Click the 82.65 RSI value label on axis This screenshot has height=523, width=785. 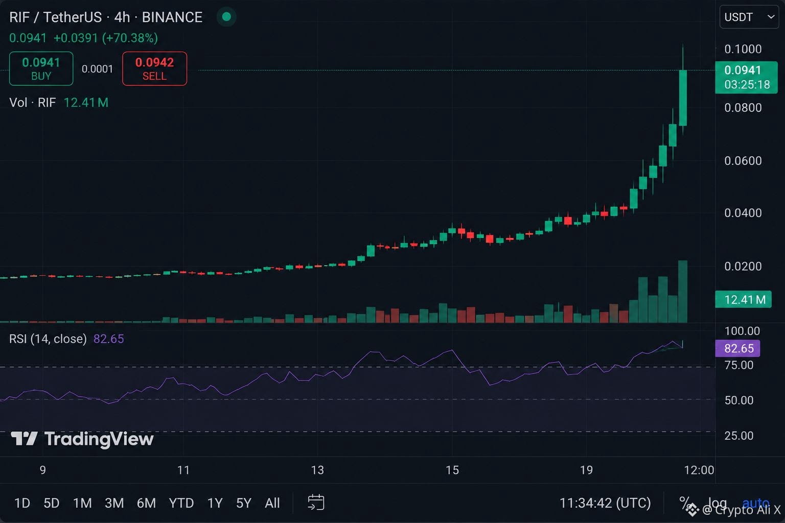coord(738,348)
